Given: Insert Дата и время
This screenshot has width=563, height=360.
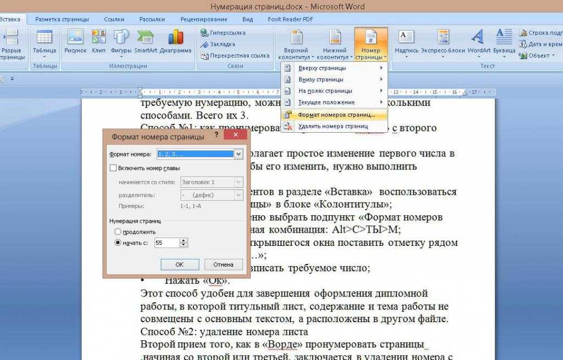Looking at the screenshot, I should pyautogui.click(x=541, y=44).
